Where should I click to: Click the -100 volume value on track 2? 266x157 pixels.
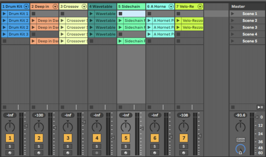coord(39,115)
